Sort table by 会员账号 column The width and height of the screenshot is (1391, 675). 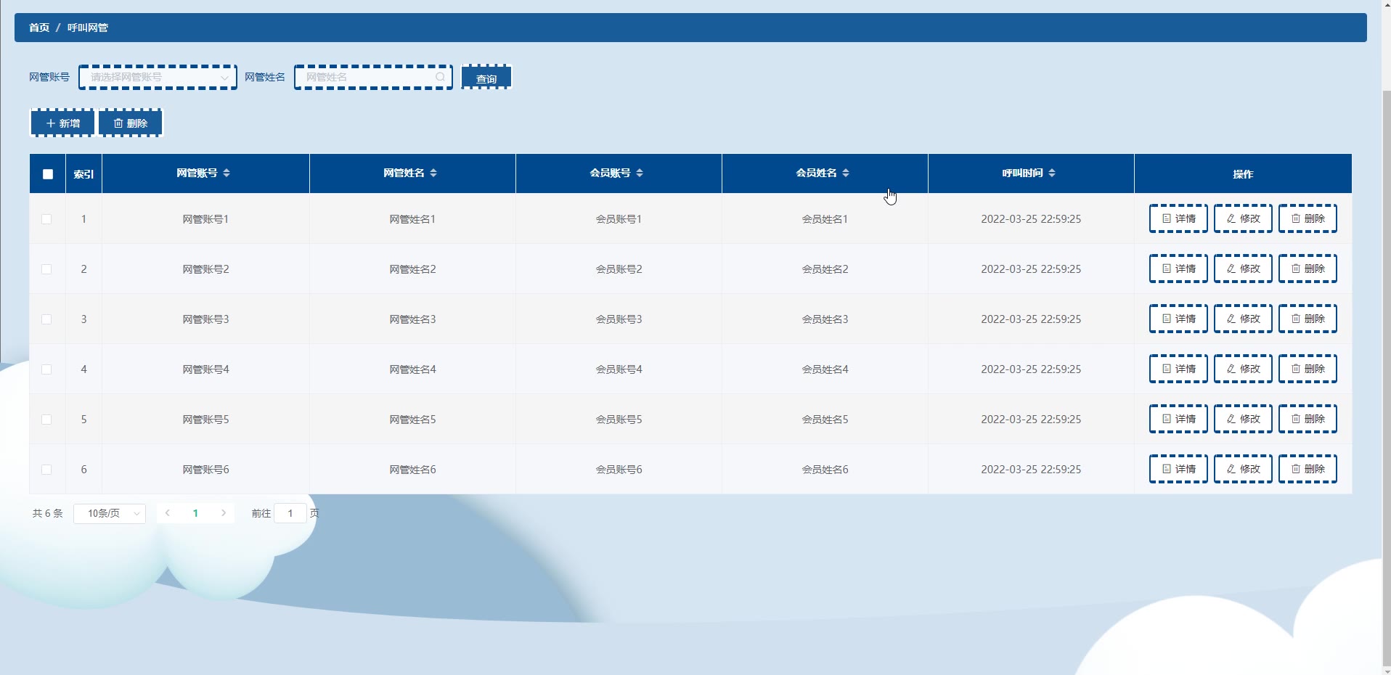tap(640, 173)
